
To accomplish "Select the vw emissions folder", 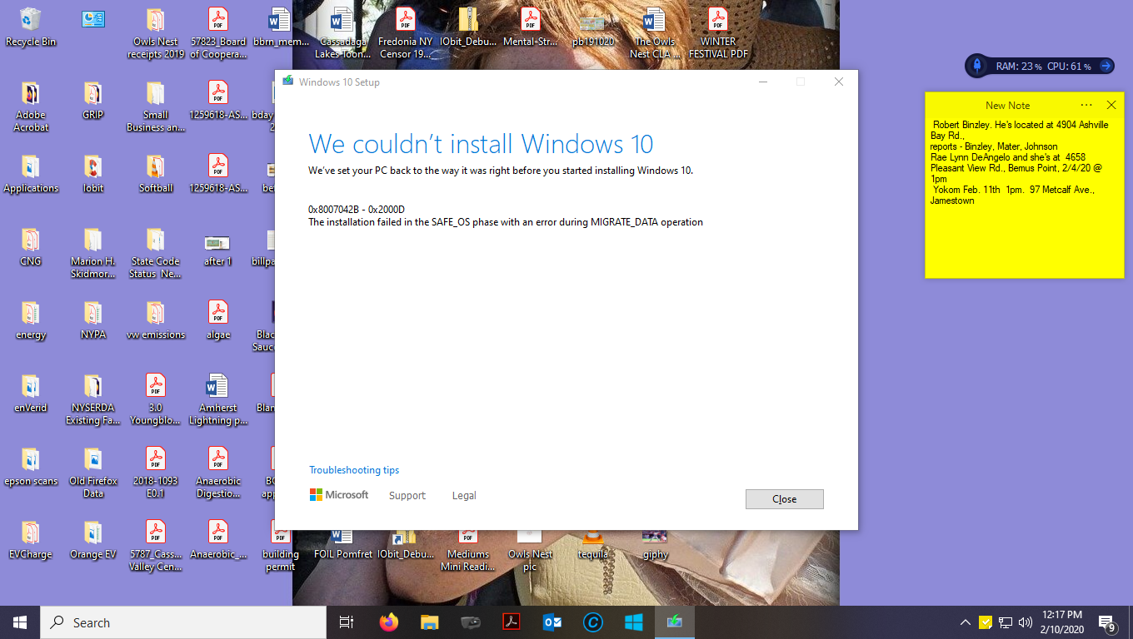I will click(x=156, y=320).
